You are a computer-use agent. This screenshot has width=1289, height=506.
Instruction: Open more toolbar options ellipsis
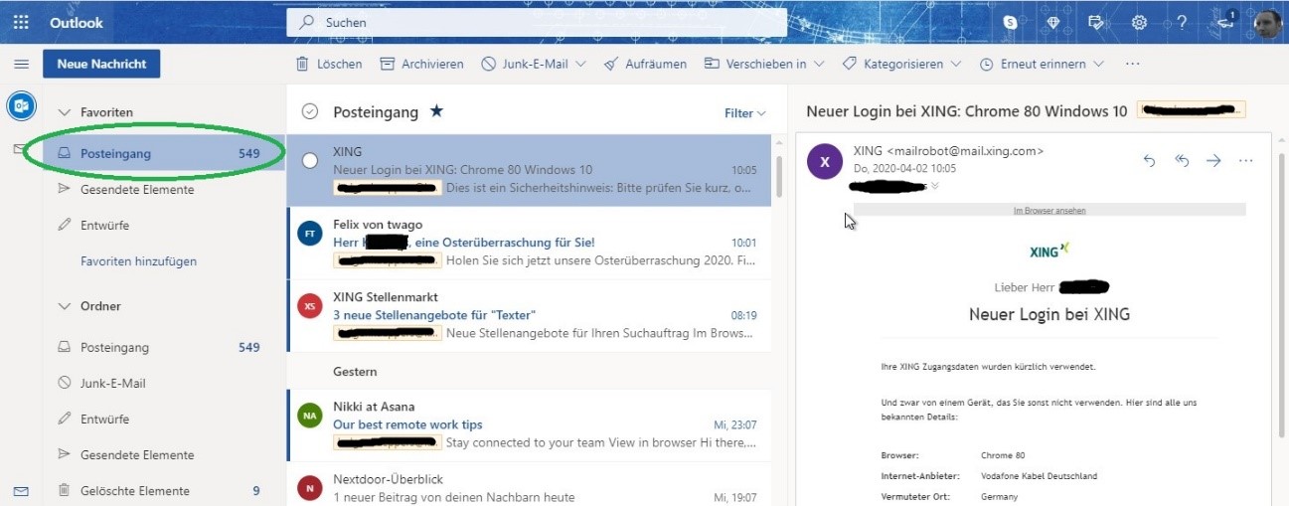click(x=1132, y=64)
